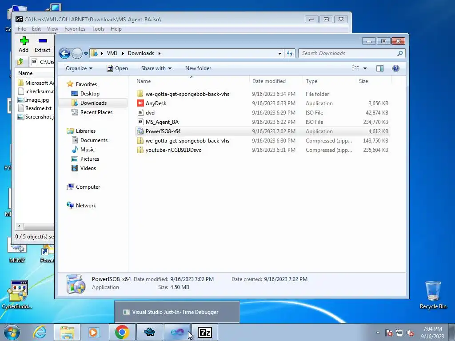Open Downloads in navigation pane

pos(93,103)
